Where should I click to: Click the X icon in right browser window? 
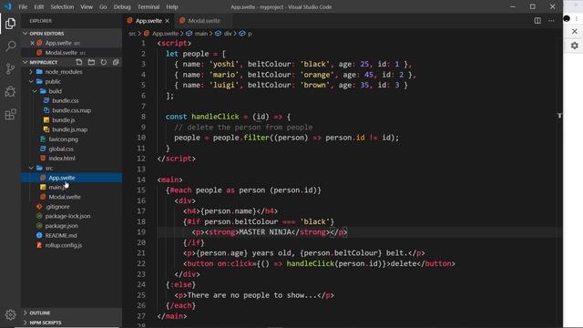[575, 32]
